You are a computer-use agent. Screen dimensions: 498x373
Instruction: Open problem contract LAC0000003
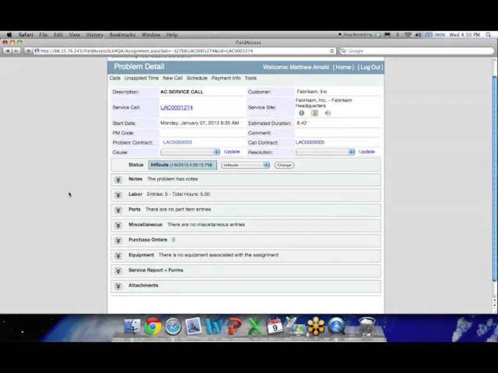click(x=177, y=142)
